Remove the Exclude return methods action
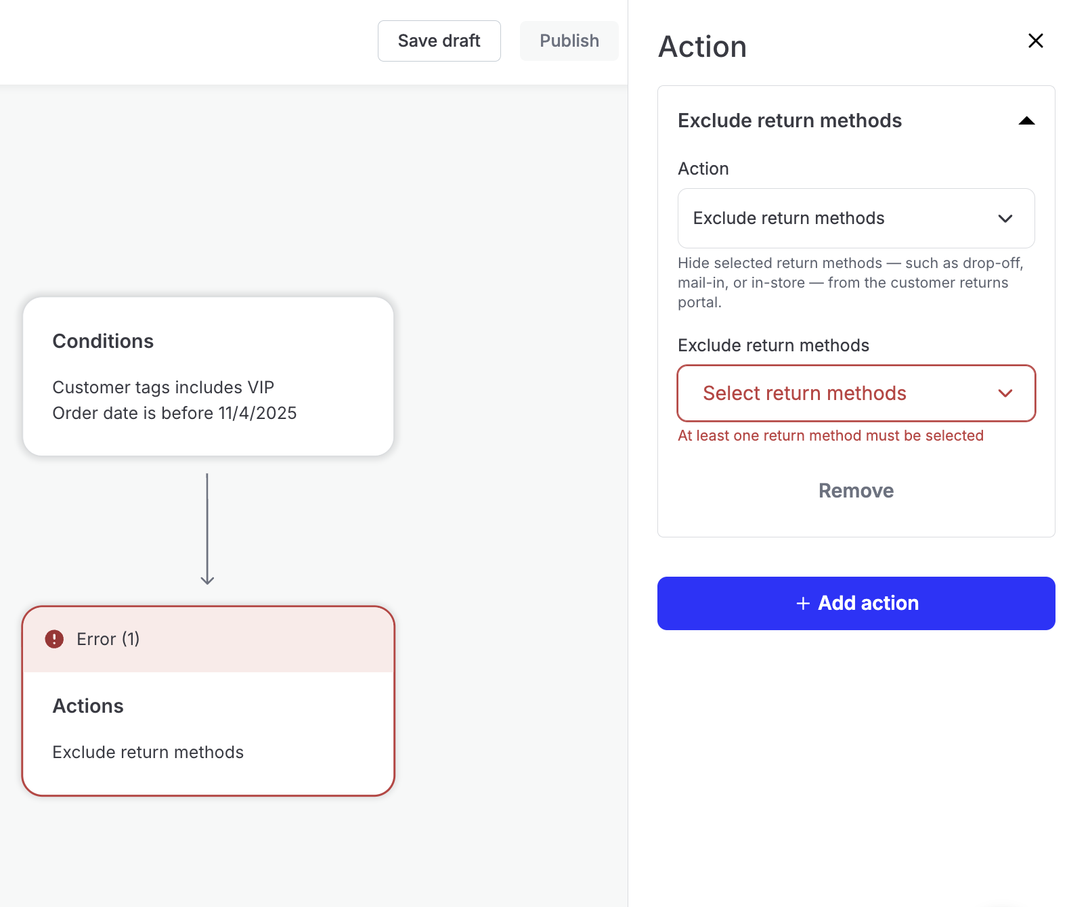Screen dimensions: 1067x907 point(856,491)
